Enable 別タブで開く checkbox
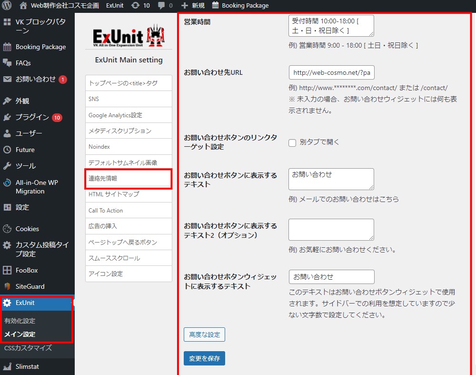 pyautogui.click(x=292, y=142)
